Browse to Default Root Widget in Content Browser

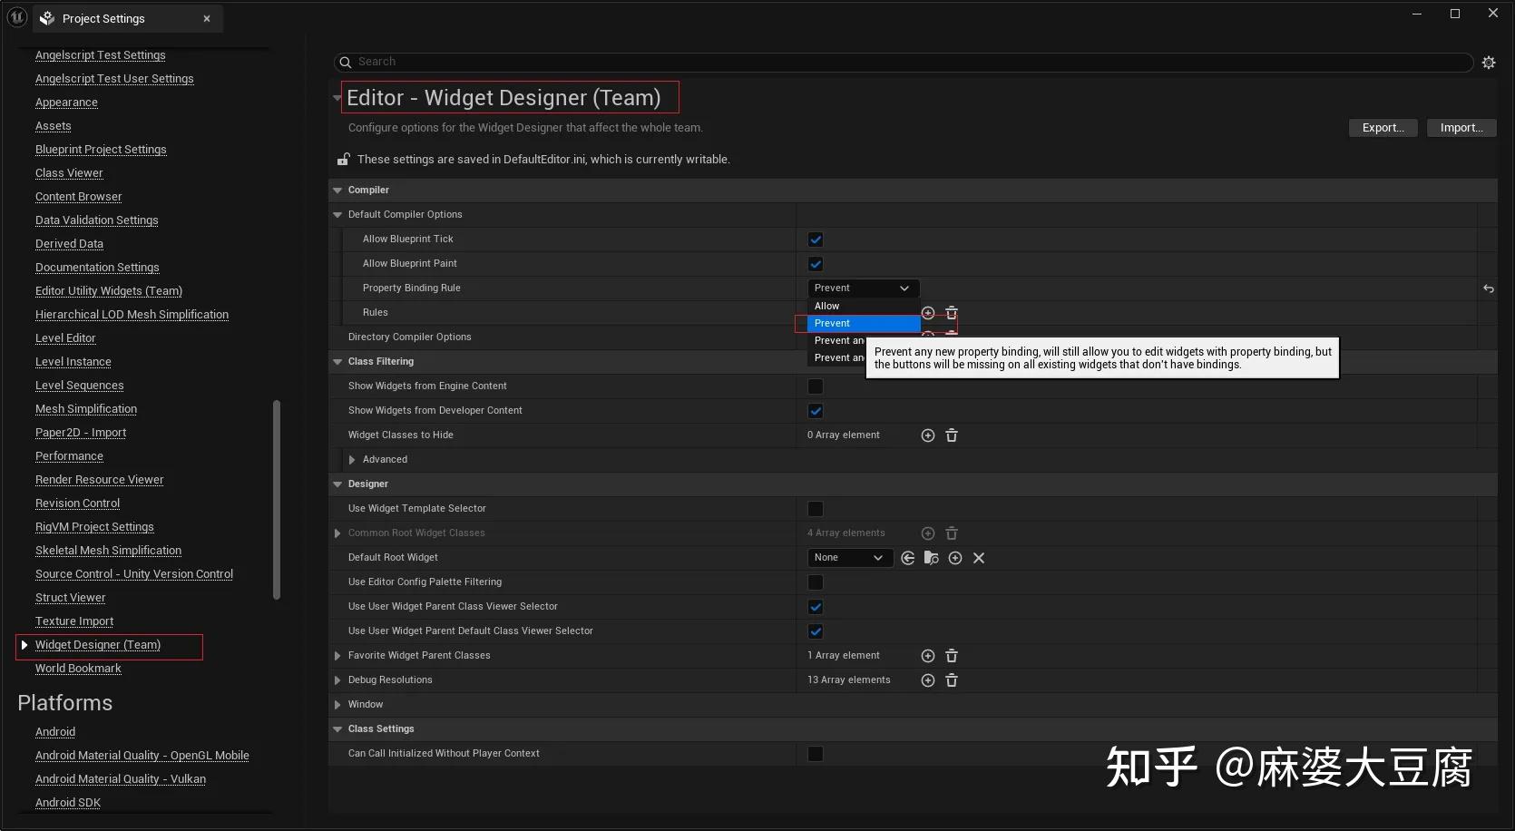(931, 558)
